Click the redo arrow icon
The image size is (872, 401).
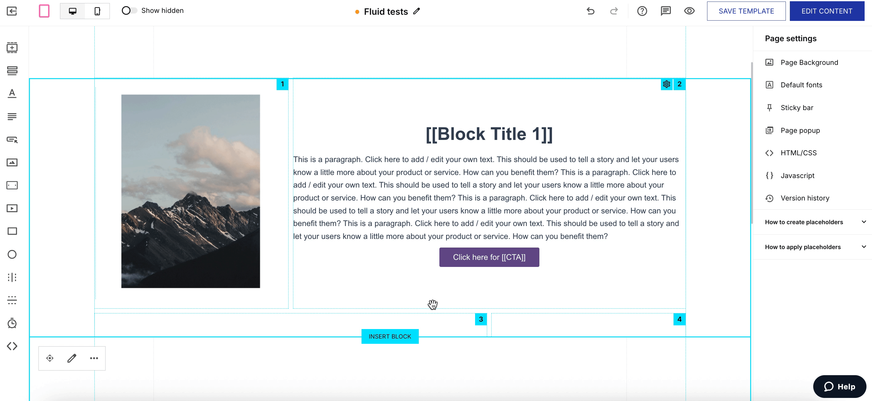614,11
